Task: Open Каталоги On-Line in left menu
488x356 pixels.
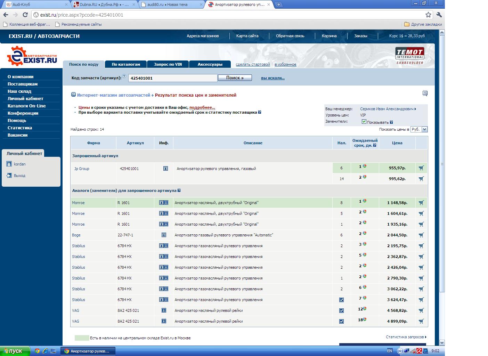Action: [x=27, y=106]
